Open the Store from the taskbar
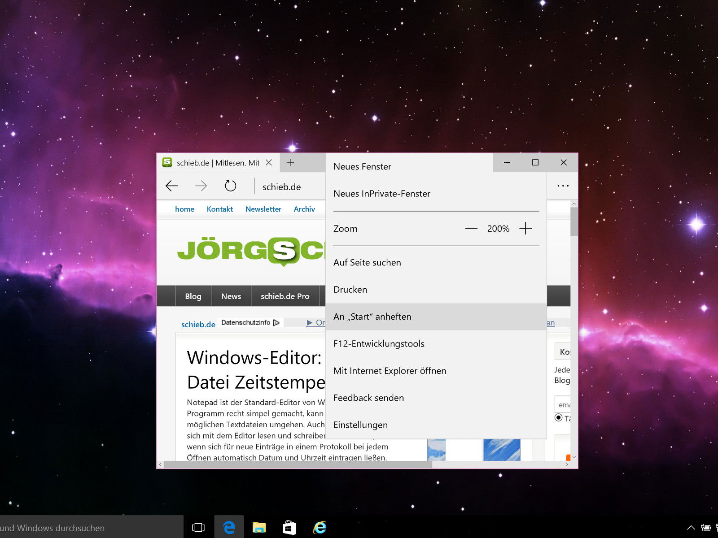Screen dimensions: 718x538 pos(289,528)
